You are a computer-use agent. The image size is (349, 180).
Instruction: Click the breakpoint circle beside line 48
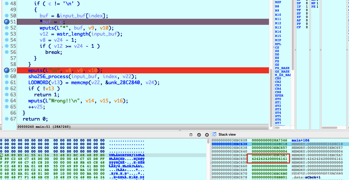7,3
